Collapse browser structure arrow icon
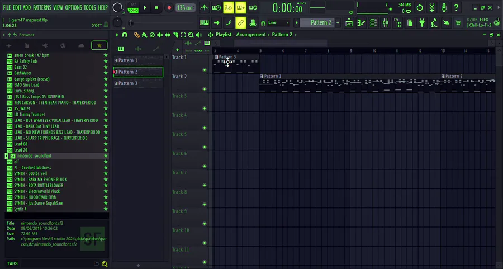This screenshot has width=503, height=269. click(x=4, y=35)
